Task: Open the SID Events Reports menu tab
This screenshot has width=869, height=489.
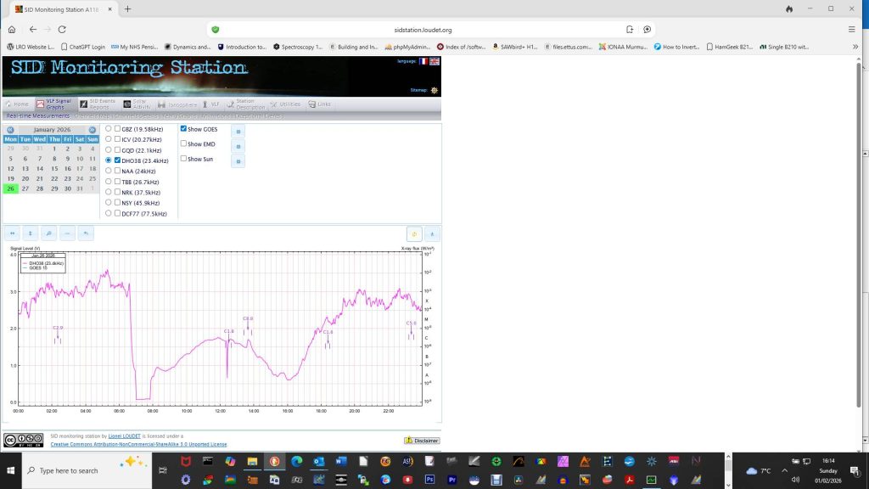Action: pos(98,104)
